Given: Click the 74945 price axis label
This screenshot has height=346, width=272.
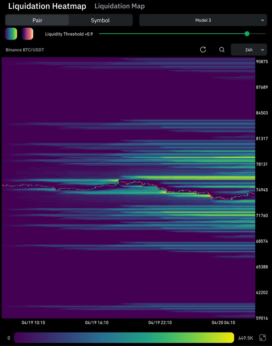Looking at the screenshot, I should pyautogui.click(x=262, y=190).
